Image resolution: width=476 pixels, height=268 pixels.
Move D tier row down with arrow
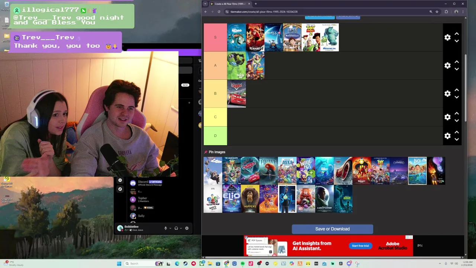click(457, 140)
